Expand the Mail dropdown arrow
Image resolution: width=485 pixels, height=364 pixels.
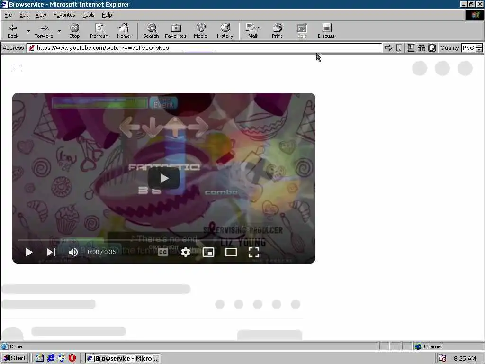259,28
